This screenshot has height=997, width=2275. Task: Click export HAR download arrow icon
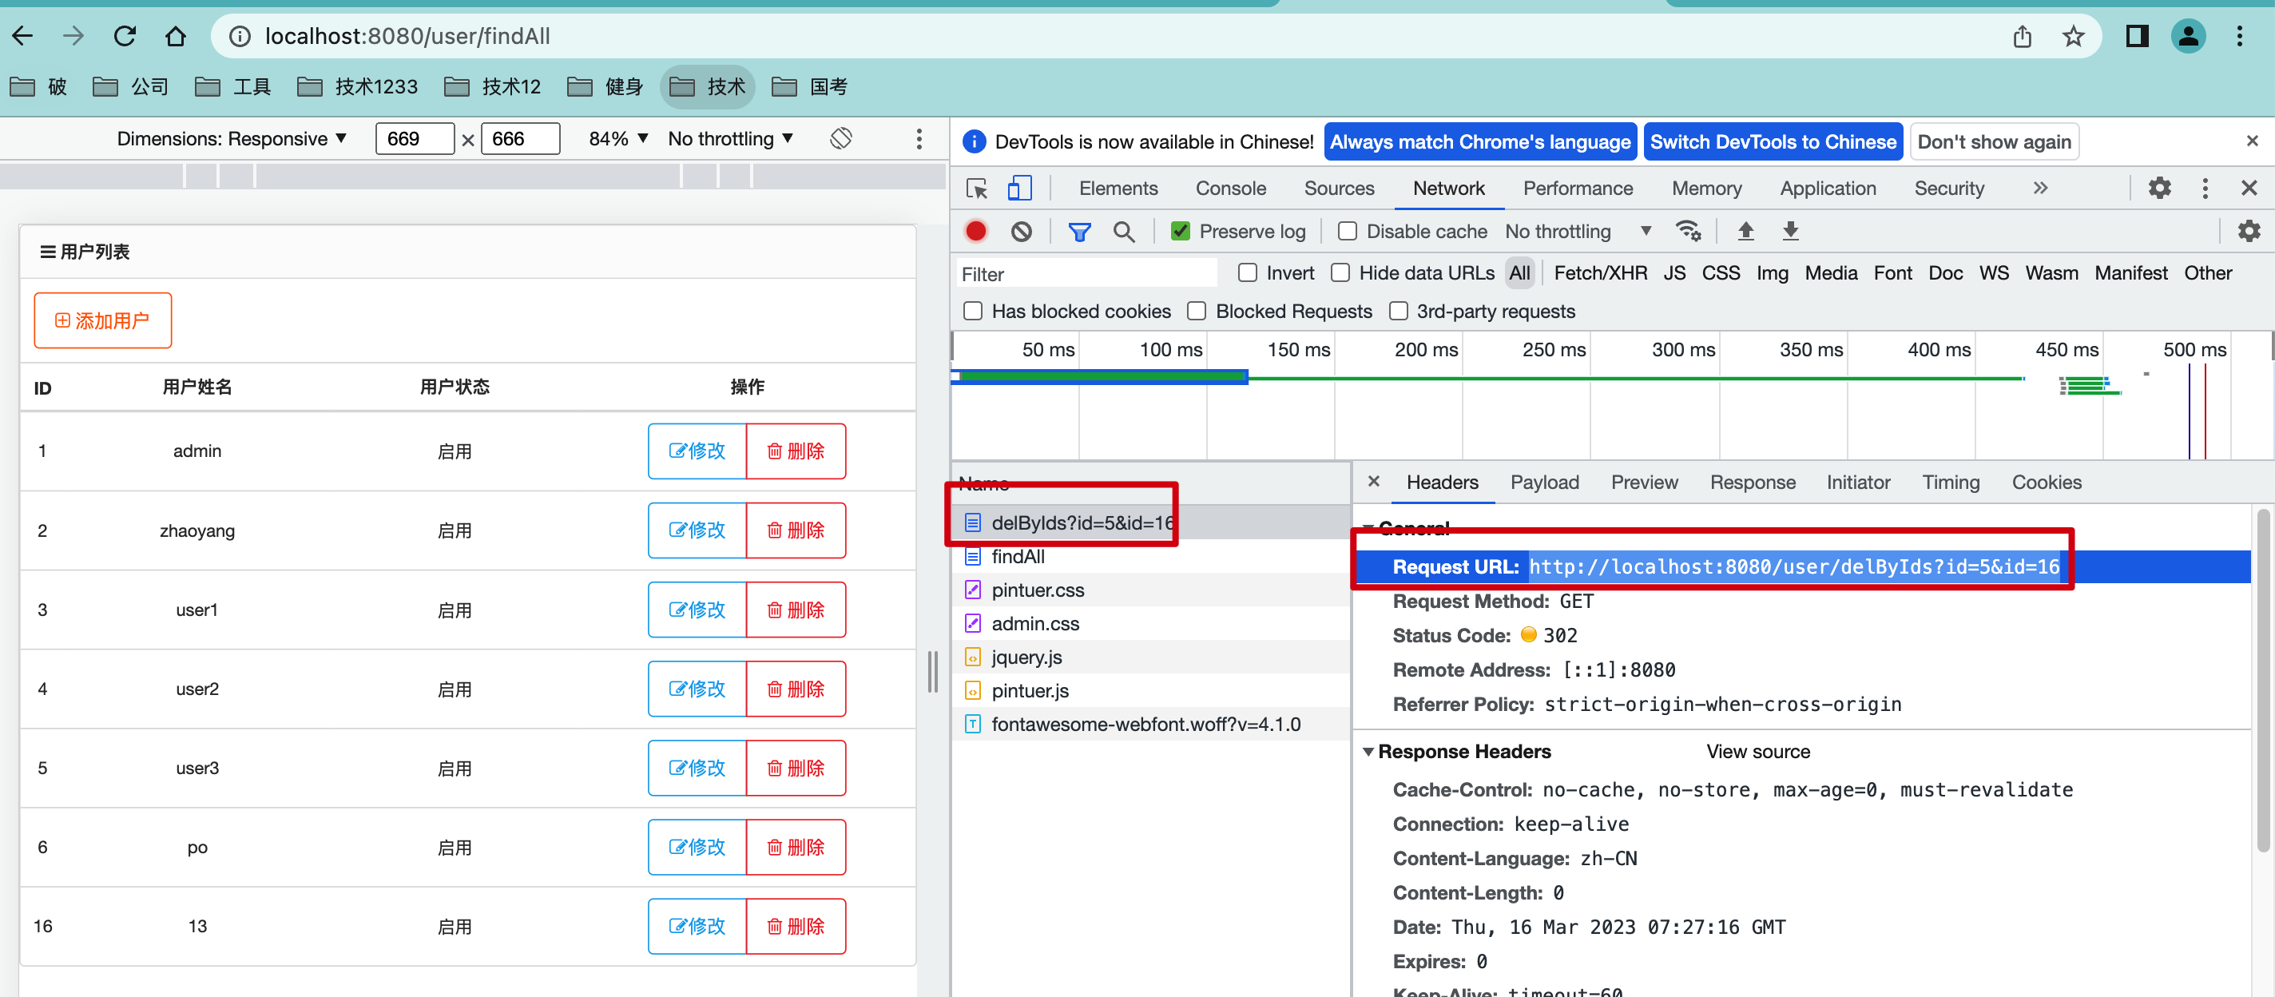click(1790, 232)
